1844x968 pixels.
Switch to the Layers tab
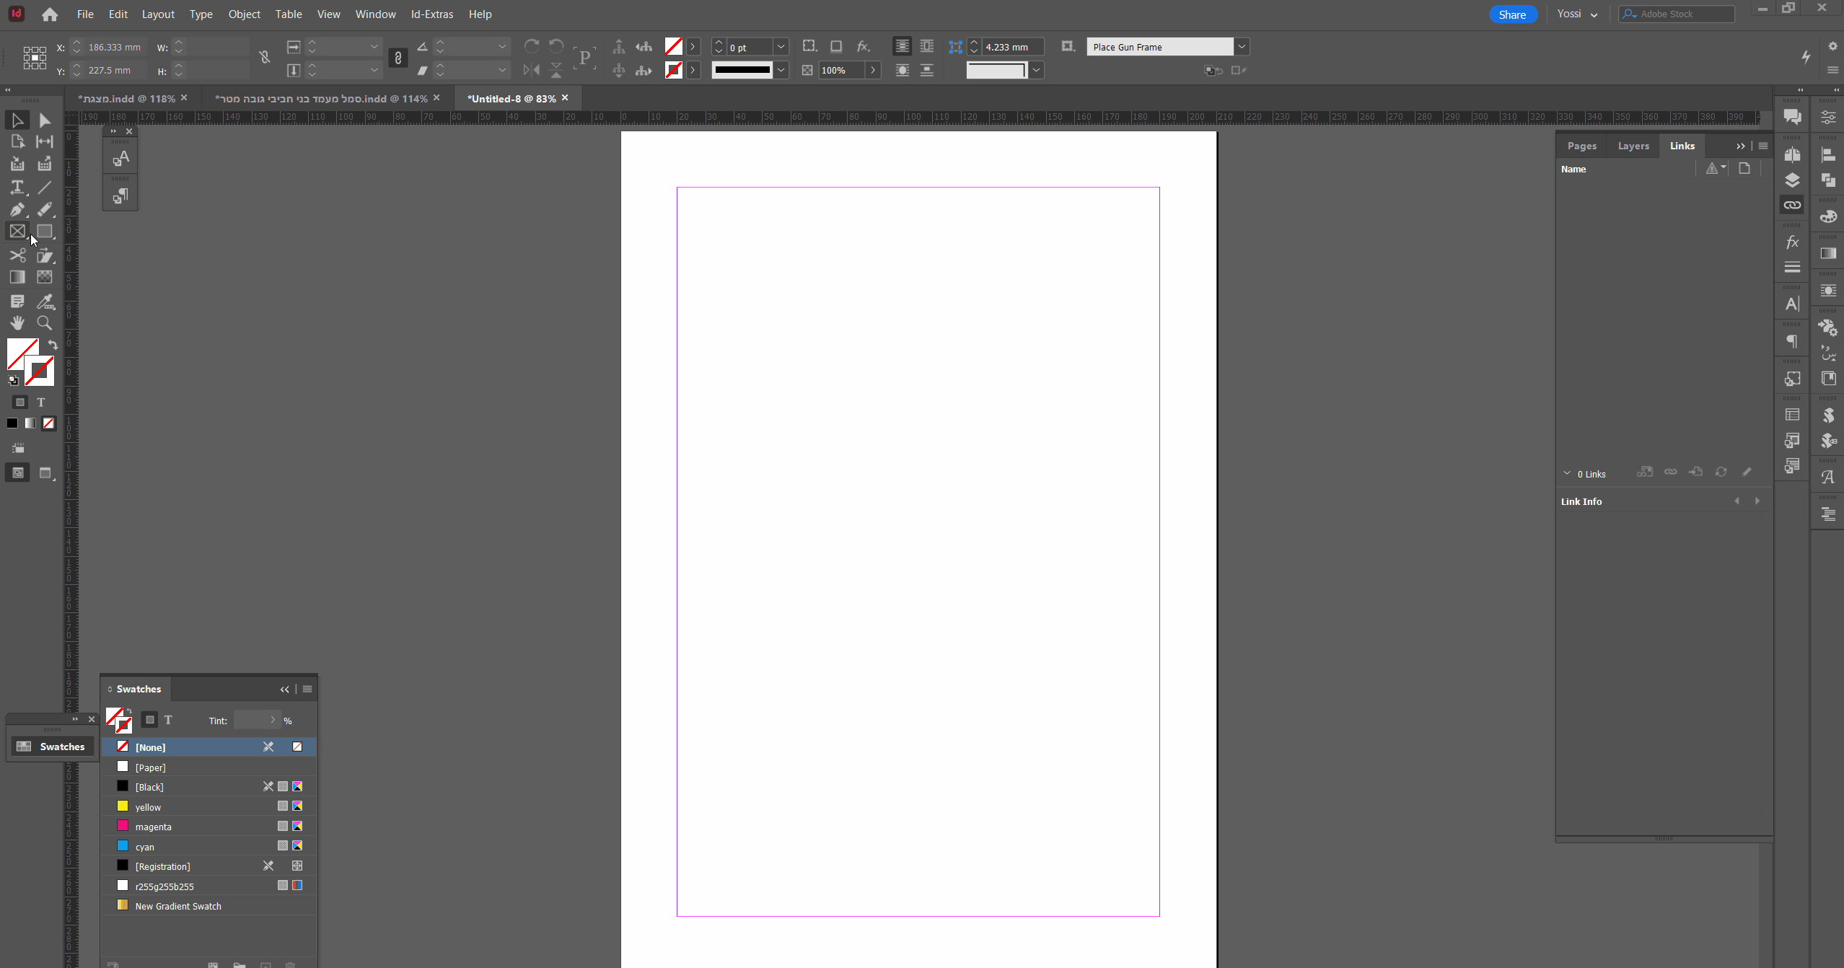[1633, 146]
